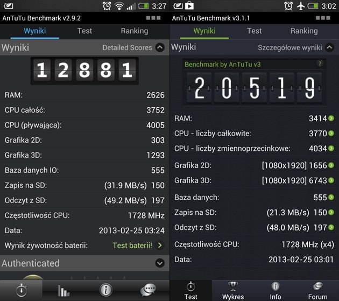Tap leaf notification icon in left status bar

pos(8,6)
